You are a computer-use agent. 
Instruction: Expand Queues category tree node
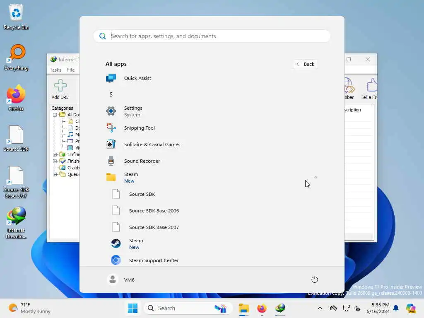[55, 174]
